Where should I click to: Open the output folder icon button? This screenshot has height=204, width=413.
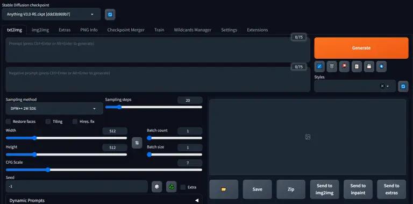point(224,189)
